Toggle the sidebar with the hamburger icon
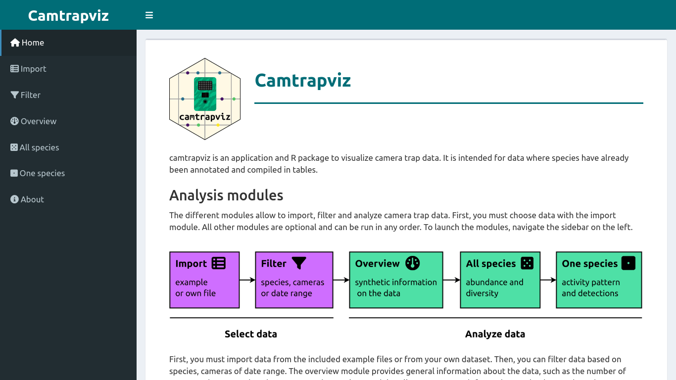The height and width of the screenshot is (380, 676). pyautogui.click(x=149, y=15)
